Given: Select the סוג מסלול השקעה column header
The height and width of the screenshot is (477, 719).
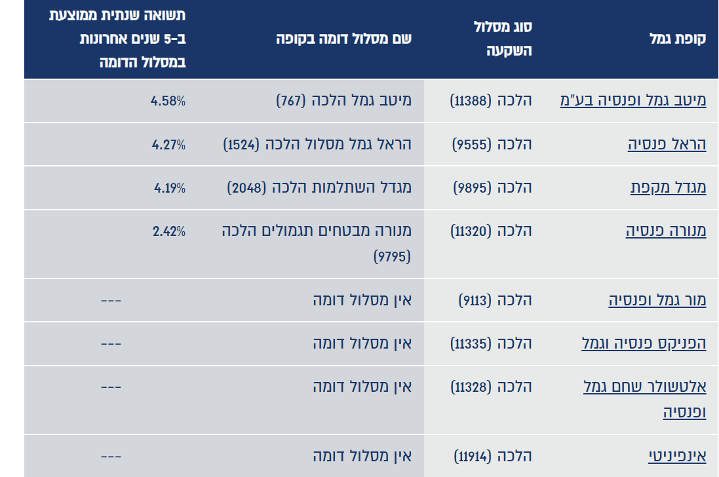Looking at the screenshot, I should pos(502,39).
